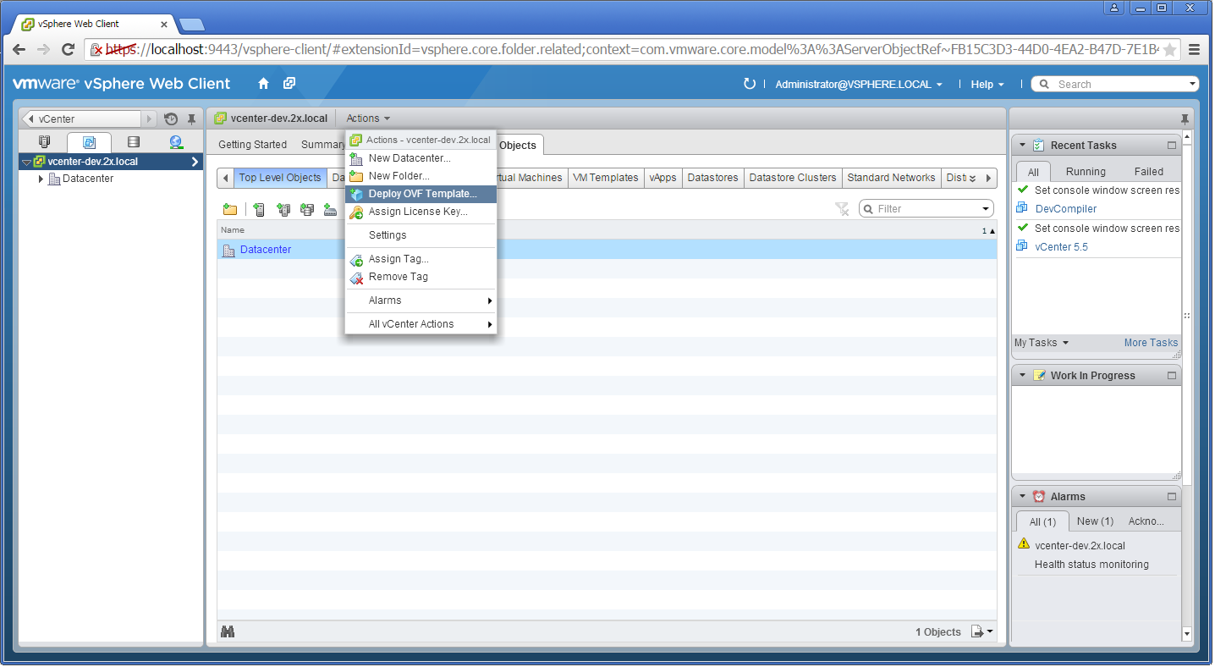Open navigator history clock icon
Viewport: 1215px width, 667px height.
[171, 119]
